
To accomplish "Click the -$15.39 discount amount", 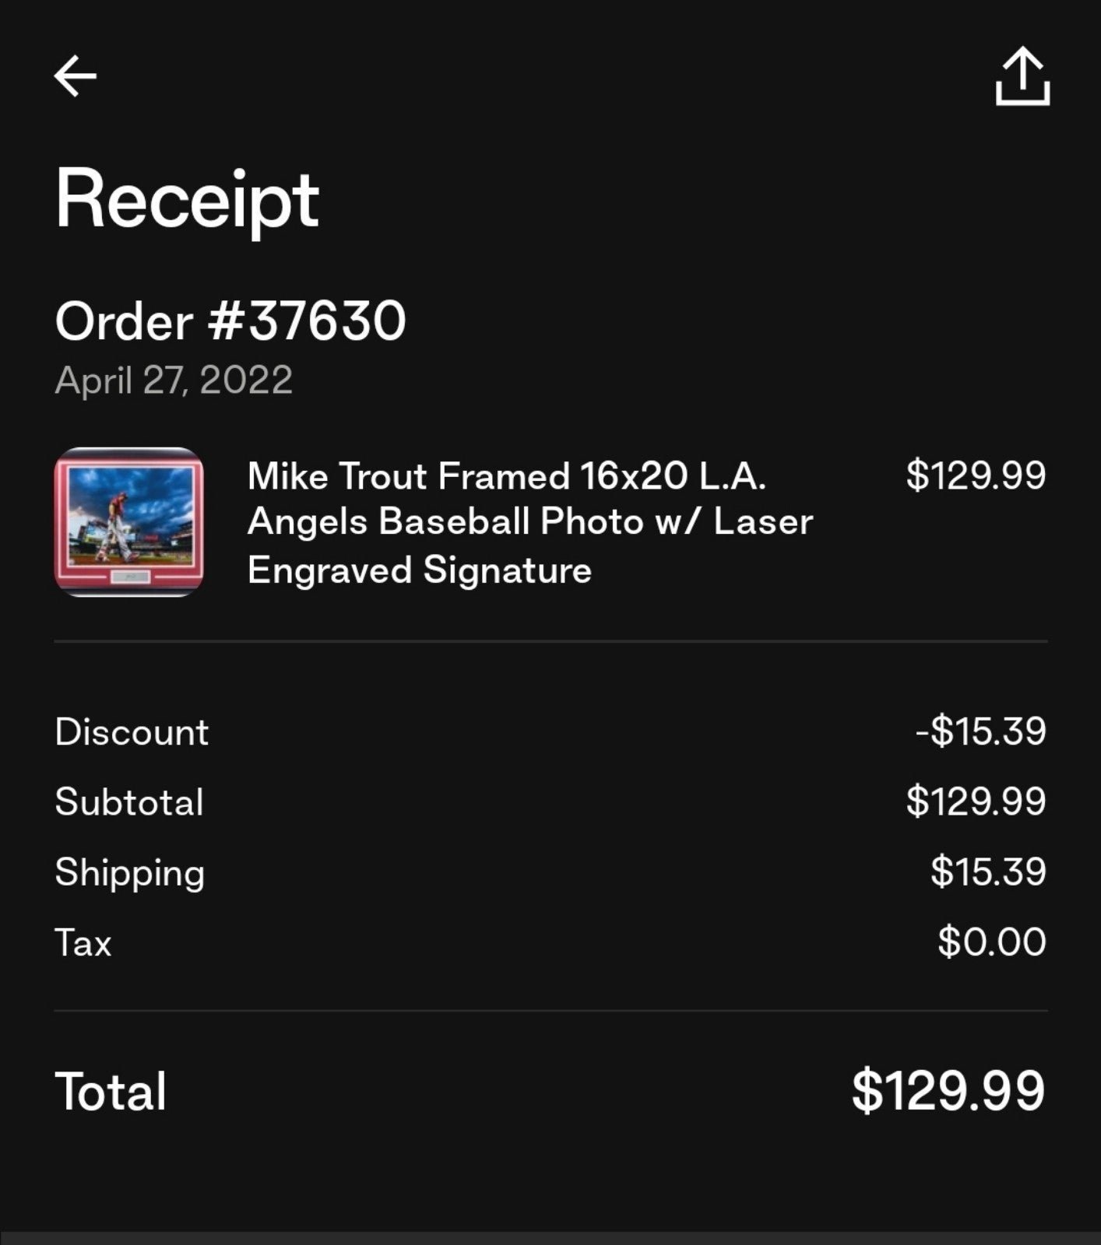I will click(x=981, y=731).
